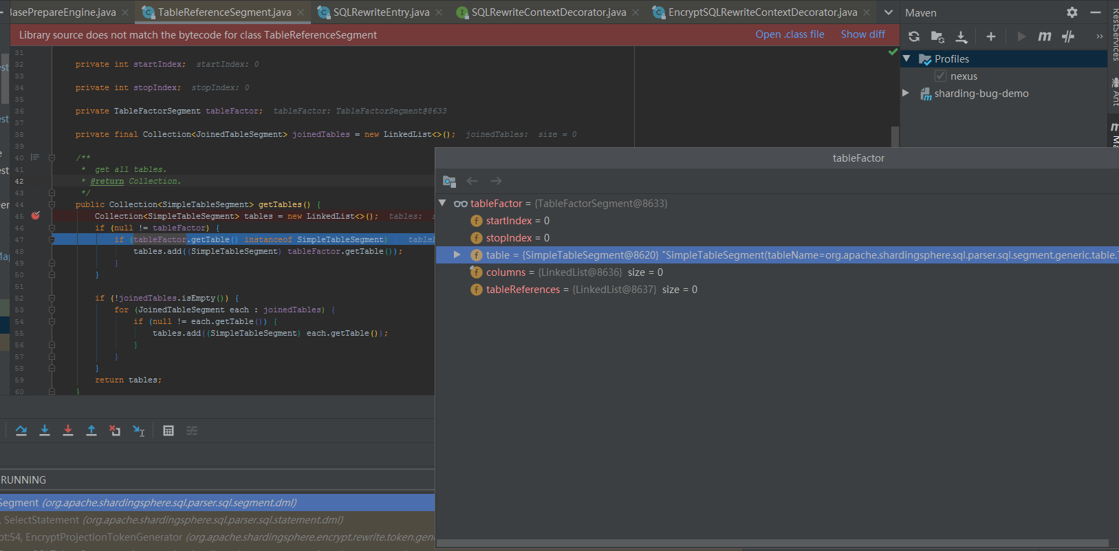Screen dimensions: 1119x551
Task: Collapse Javadoc comment fold on line 40
Action: [x=52, y=158]
